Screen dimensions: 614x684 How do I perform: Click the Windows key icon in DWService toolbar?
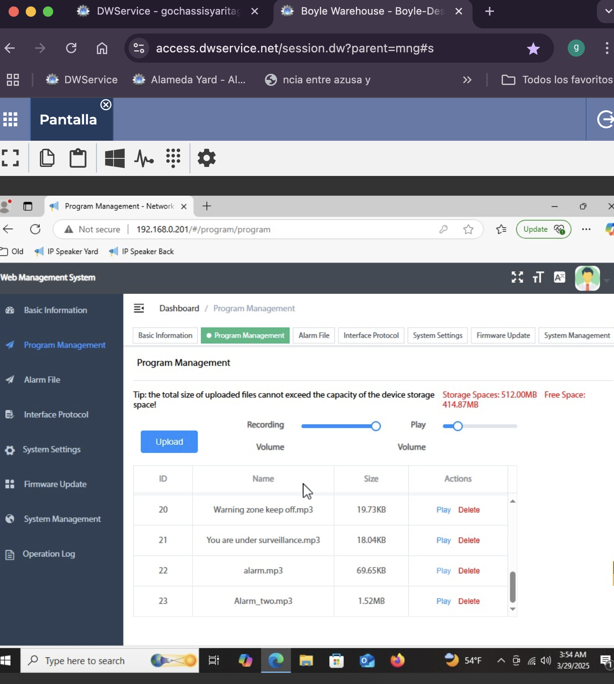[x=114, y=158]
